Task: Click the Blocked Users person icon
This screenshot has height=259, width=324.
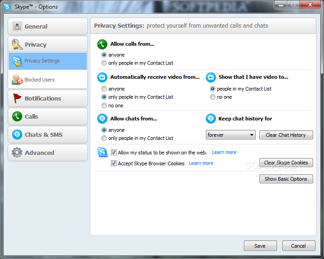Action: point(17,80)
